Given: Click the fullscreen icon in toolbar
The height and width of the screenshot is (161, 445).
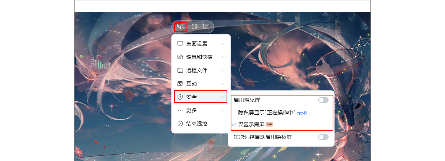Looking at the screenshot, I should point(194,27).
